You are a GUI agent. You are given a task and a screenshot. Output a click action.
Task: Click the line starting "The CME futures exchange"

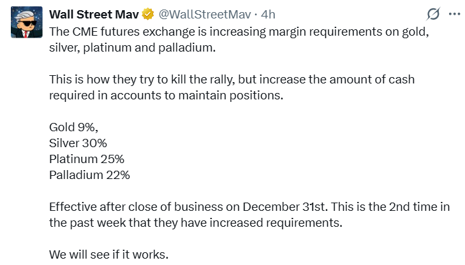click(x=237, y=29)
